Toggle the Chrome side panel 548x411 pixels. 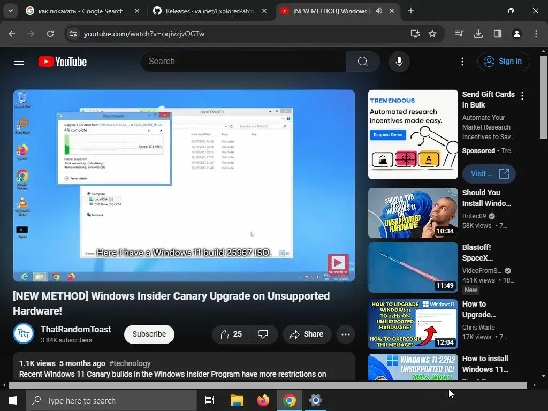pos(498,34)
